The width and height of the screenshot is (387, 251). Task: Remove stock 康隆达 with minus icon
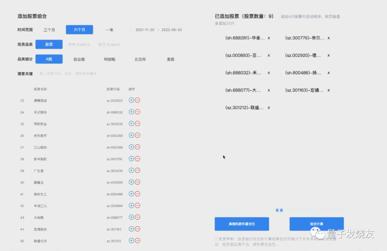click(138, 182)
